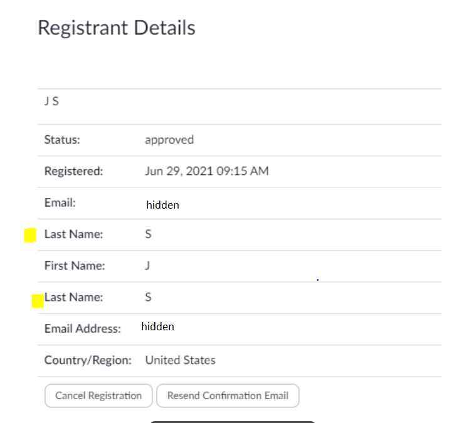Click Last Name label directly above Email Address
This screenshot has width=476, height=423.
pos(73,297)
